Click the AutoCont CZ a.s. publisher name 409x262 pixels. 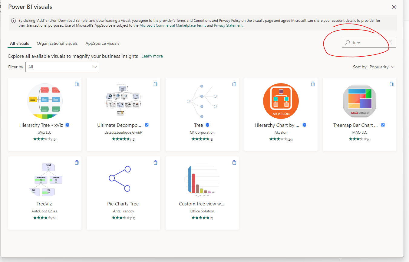(45, 211)
